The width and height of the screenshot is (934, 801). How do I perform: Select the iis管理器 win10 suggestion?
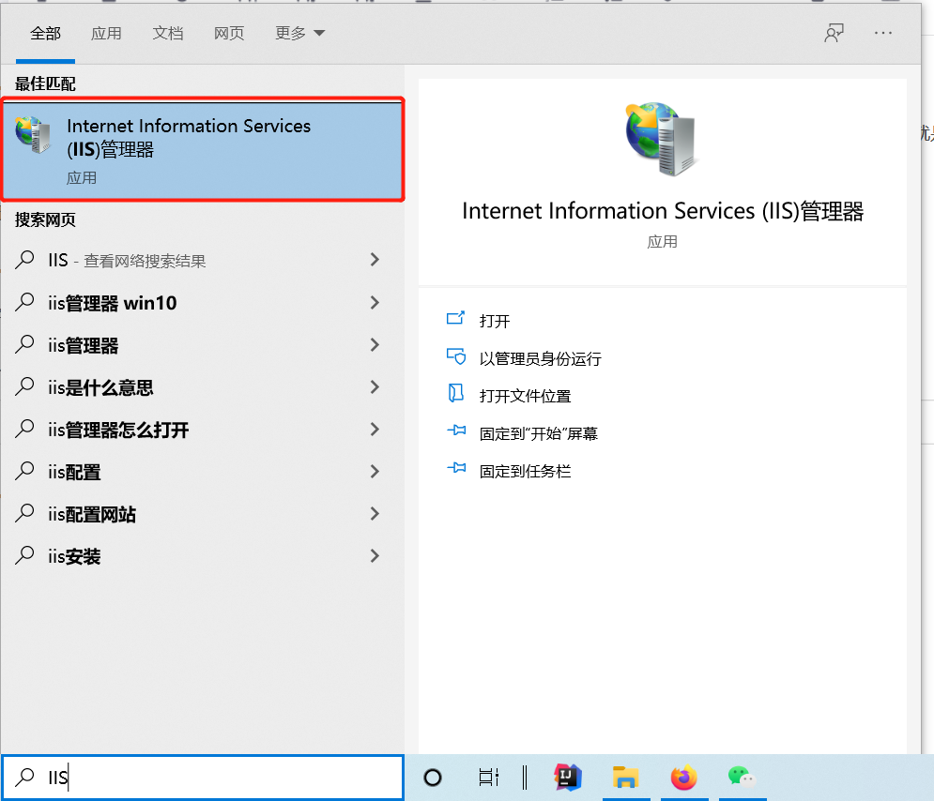203,303
